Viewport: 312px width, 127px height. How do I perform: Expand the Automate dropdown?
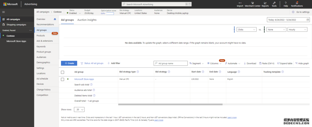click(232, 63)
